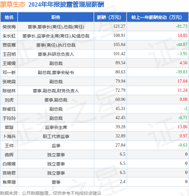Screen dimensions: 189x196
Task: Click salary value 108.91
Action: pyautogui.click(x=119, y=35)
